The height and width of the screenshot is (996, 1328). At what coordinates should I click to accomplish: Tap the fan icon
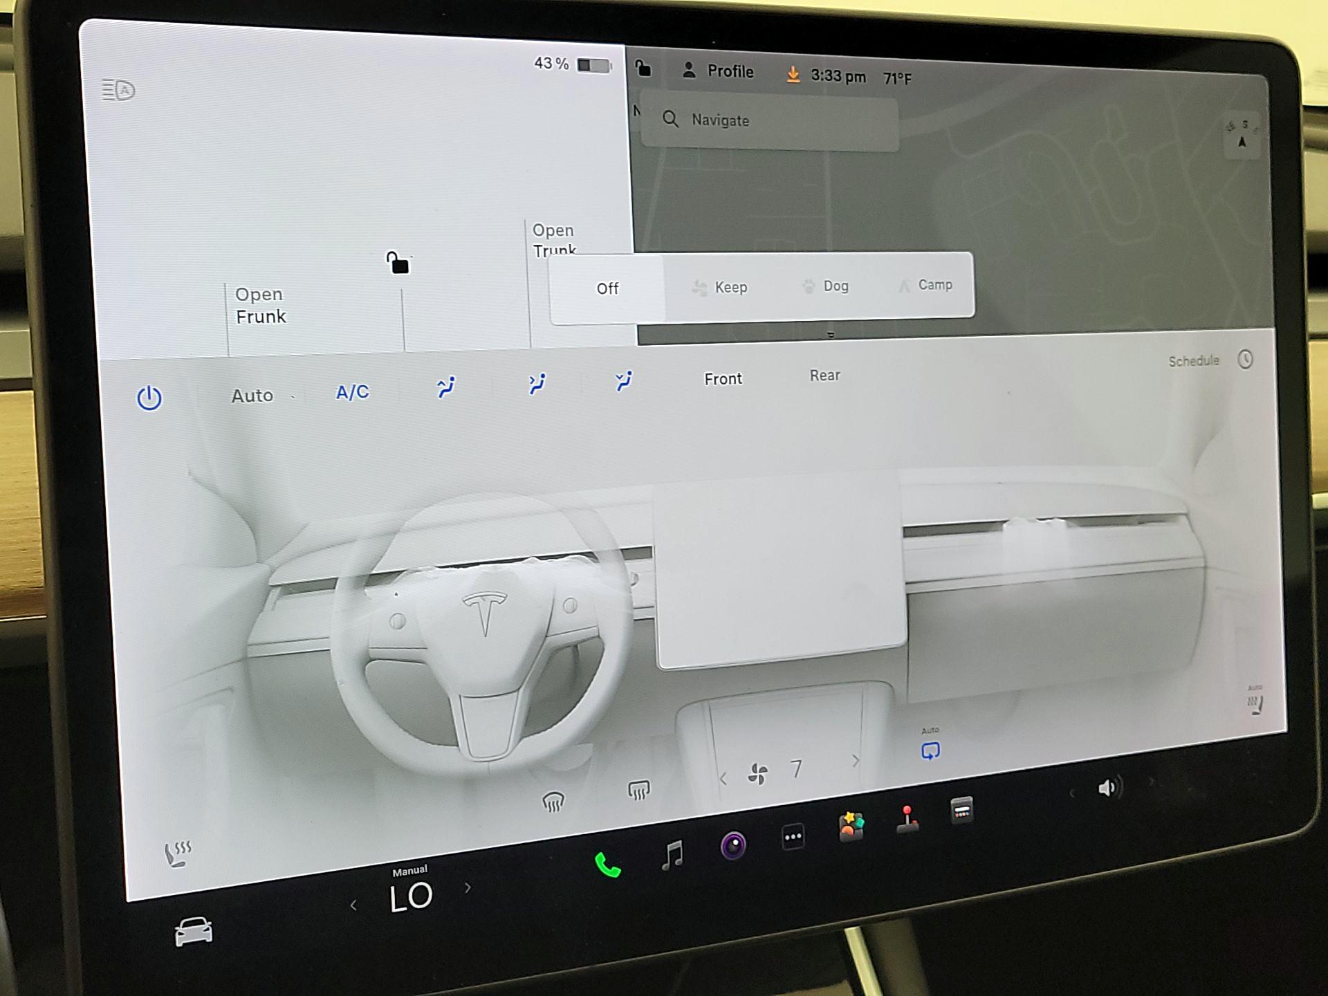pos(757,774)
